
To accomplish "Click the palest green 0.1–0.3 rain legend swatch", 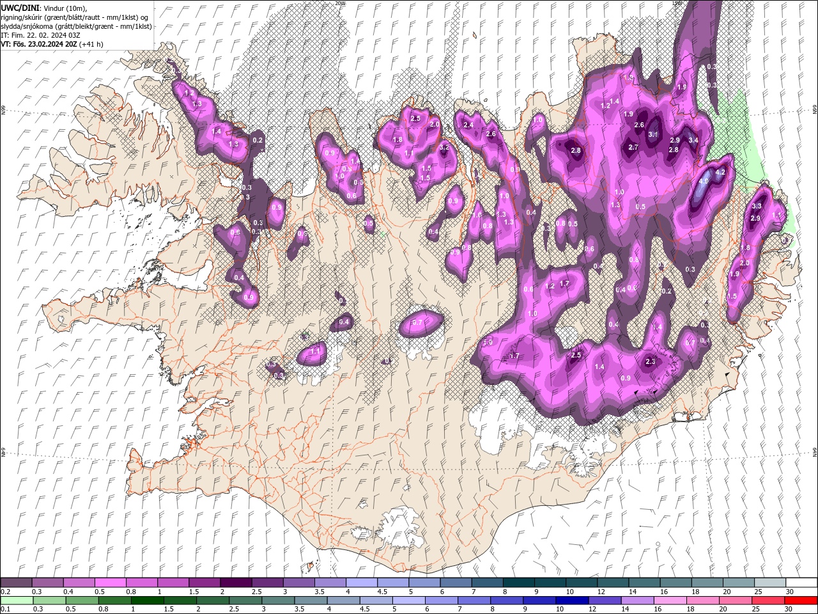I will tap(17, 601).
